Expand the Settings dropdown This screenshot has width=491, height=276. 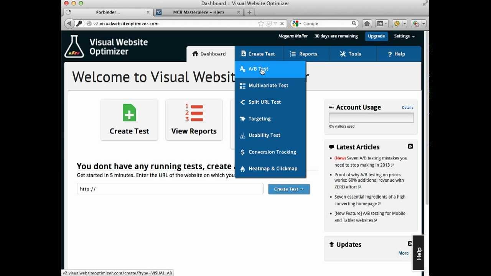pyautogui.click(x=404, y=36)
